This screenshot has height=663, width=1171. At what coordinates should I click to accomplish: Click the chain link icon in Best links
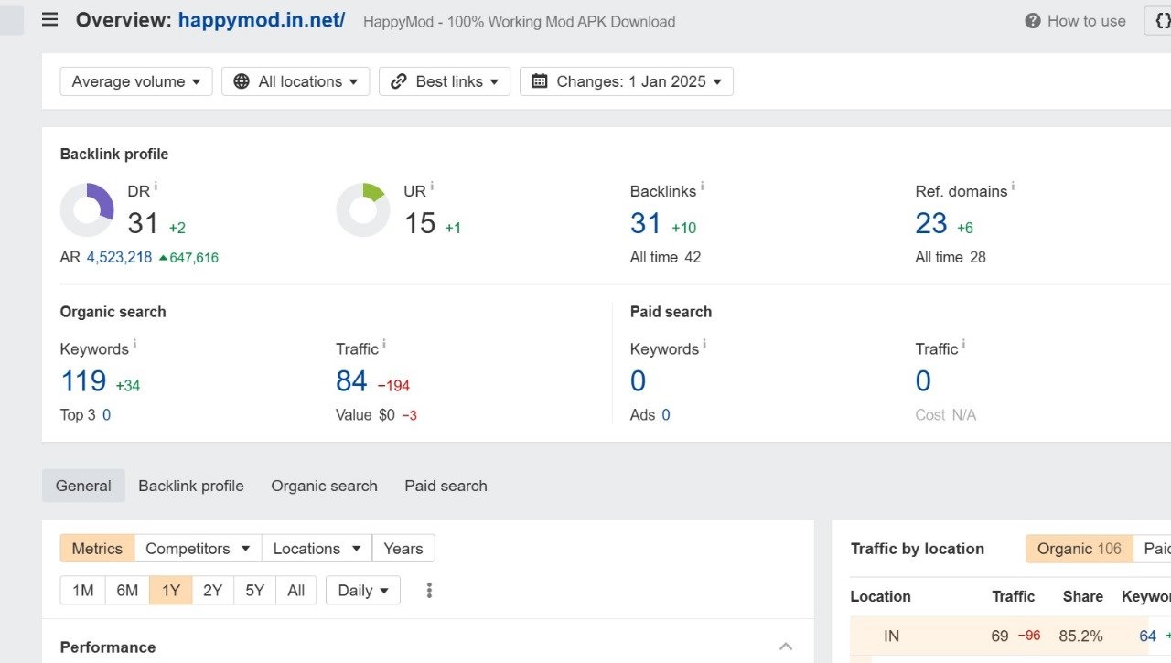tap(399, 81)
